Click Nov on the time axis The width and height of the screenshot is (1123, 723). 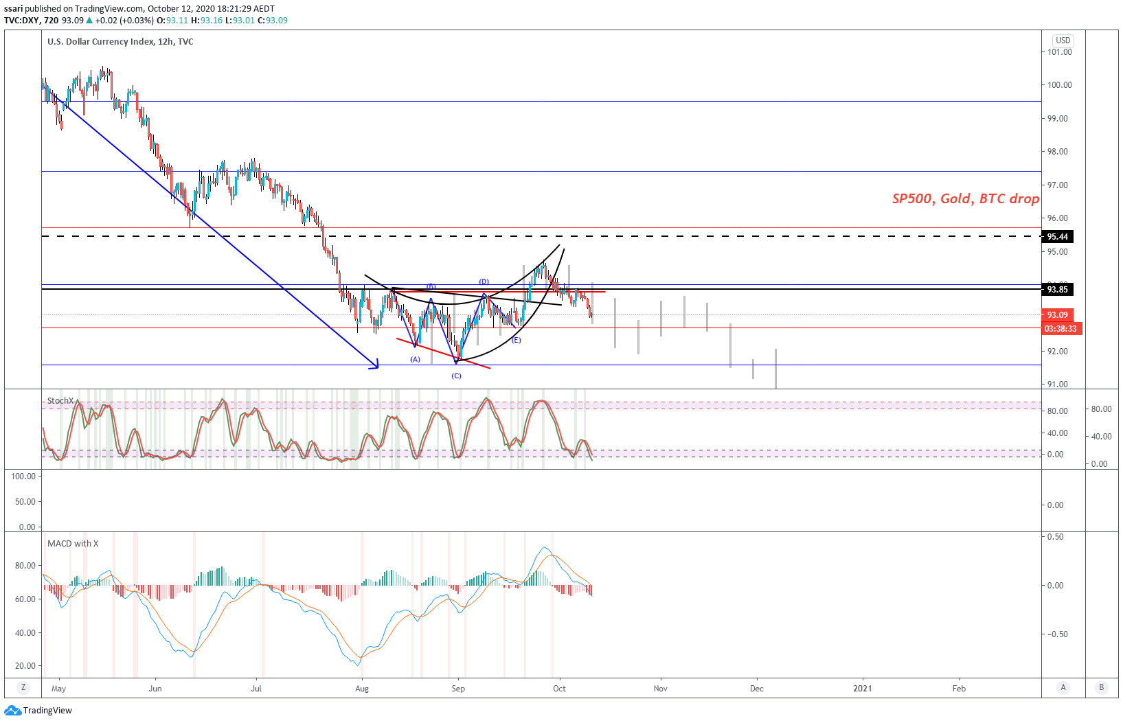pos(660,689)
